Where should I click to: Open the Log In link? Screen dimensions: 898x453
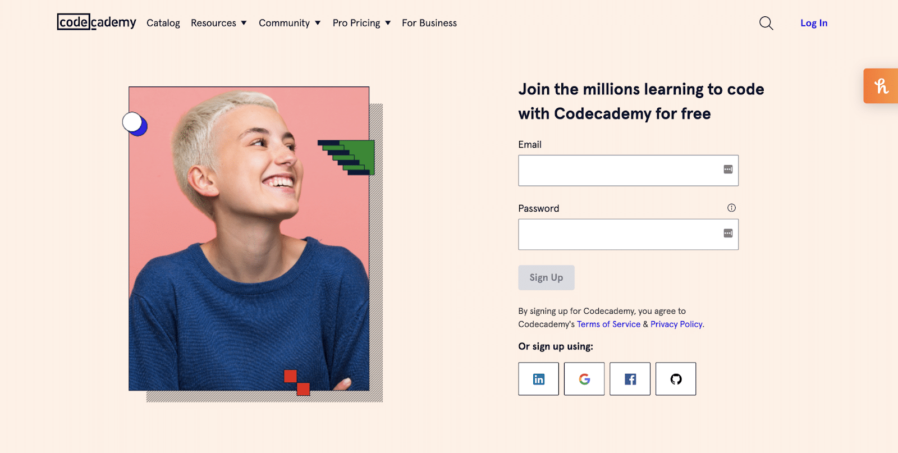click(x=813, y=23)
